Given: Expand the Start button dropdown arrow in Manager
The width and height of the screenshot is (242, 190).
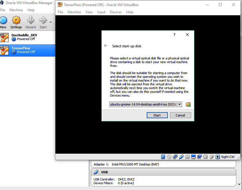Looking at the screenshot, I should point(51,22).
